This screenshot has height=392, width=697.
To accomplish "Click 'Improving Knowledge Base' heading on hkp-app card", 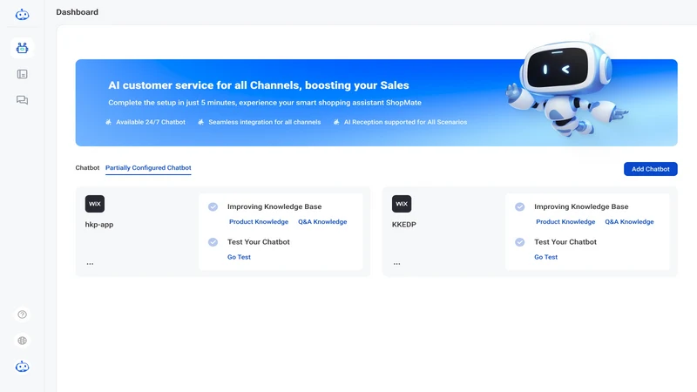I will pyautogui.click(x=274, y=206).
